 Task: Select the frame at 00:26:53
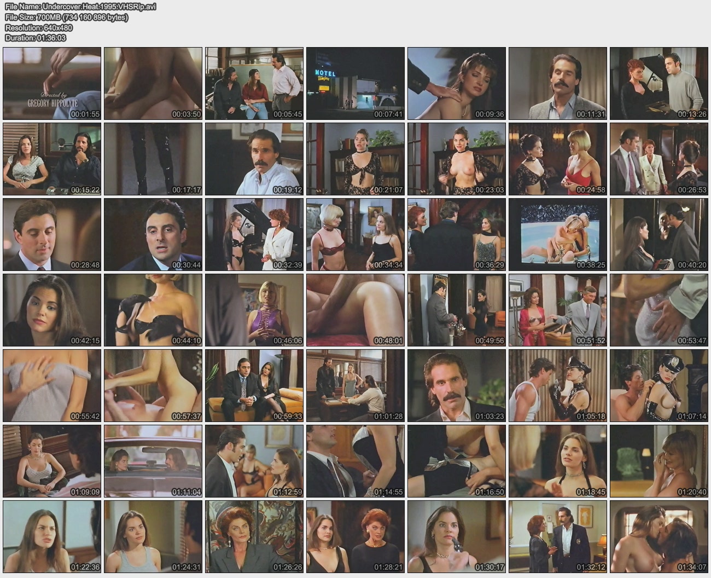click(659, 159)
